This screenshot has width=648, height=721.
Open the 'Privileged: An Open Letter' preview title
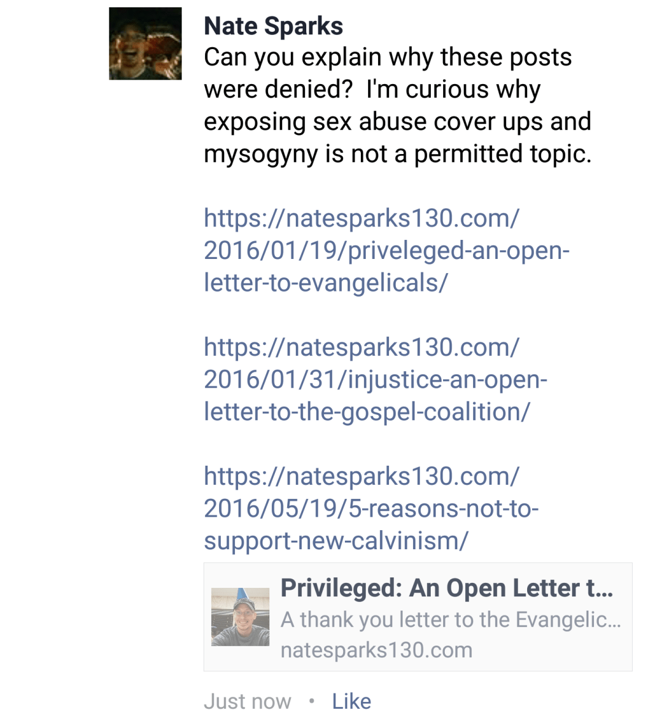[x=447, y=588]
